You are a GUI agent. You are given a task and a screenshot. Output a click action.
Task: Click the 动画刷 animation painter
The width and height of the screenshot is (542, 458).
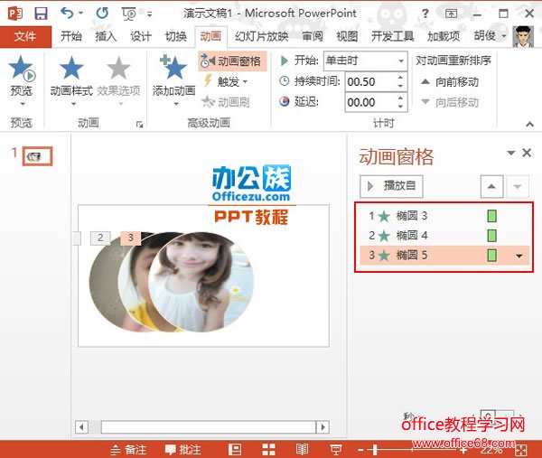click(x=226, y=102)
